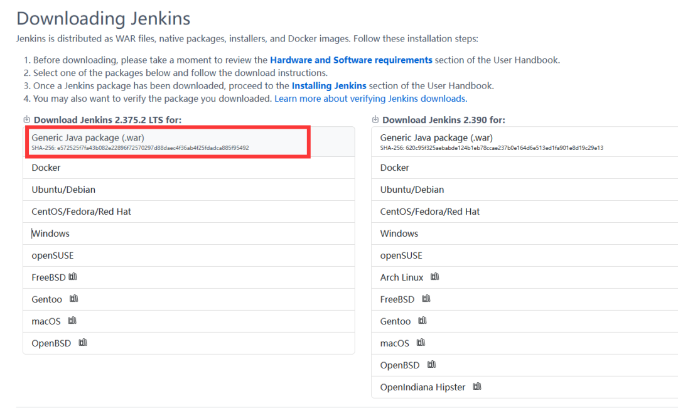The height and width of the screenshot is (408, 678).
Task: Click third-party icon beside LTS Gentoo
Action: [x=74, y=299]
